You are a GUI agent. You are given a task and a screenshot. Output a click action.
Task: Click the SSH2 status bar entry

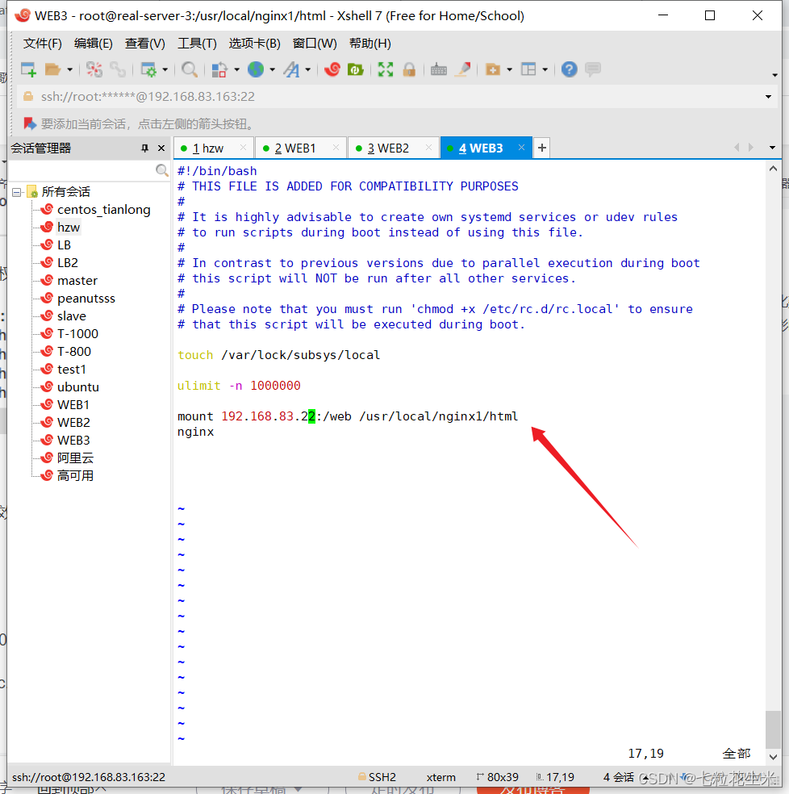[x=378, y=777]
